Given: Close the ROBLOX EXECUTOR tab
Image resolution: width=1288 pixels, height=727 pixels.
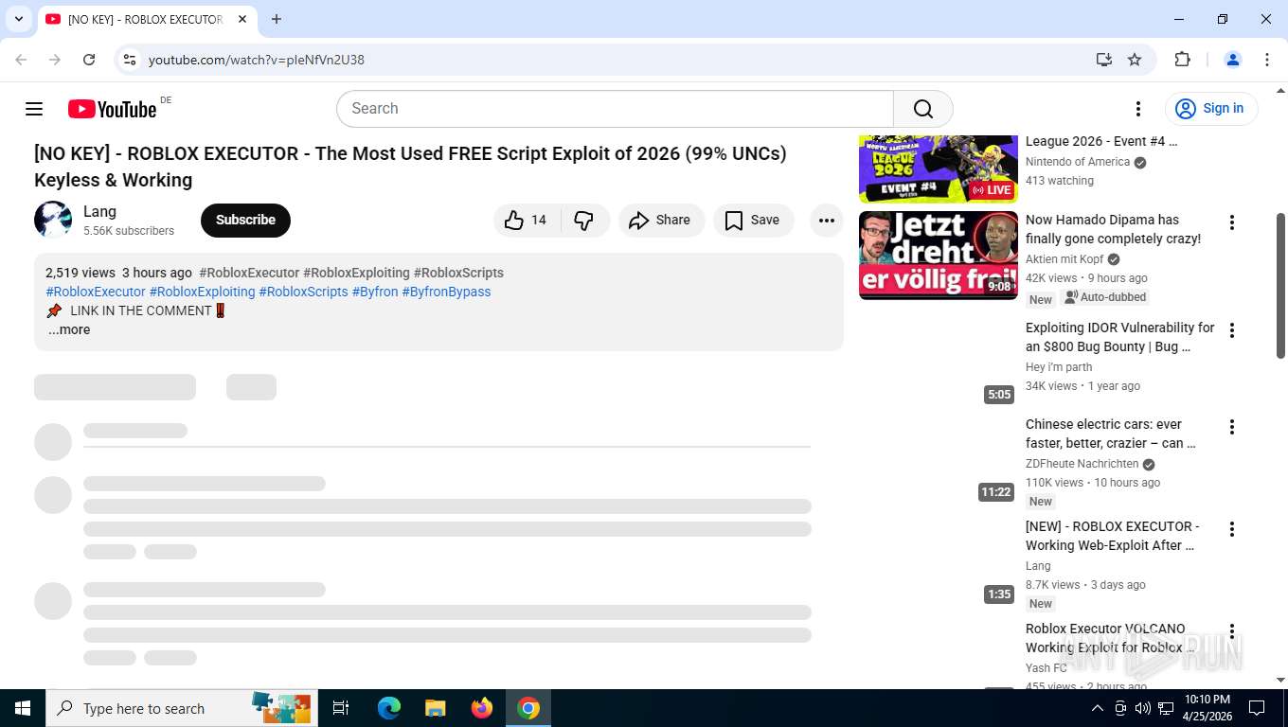Looking at the screenshot, I should [x=242, y=19].
